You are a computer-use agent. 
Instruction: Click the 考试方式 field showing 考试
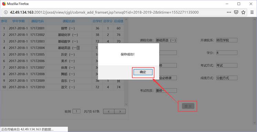coord(227,65)
